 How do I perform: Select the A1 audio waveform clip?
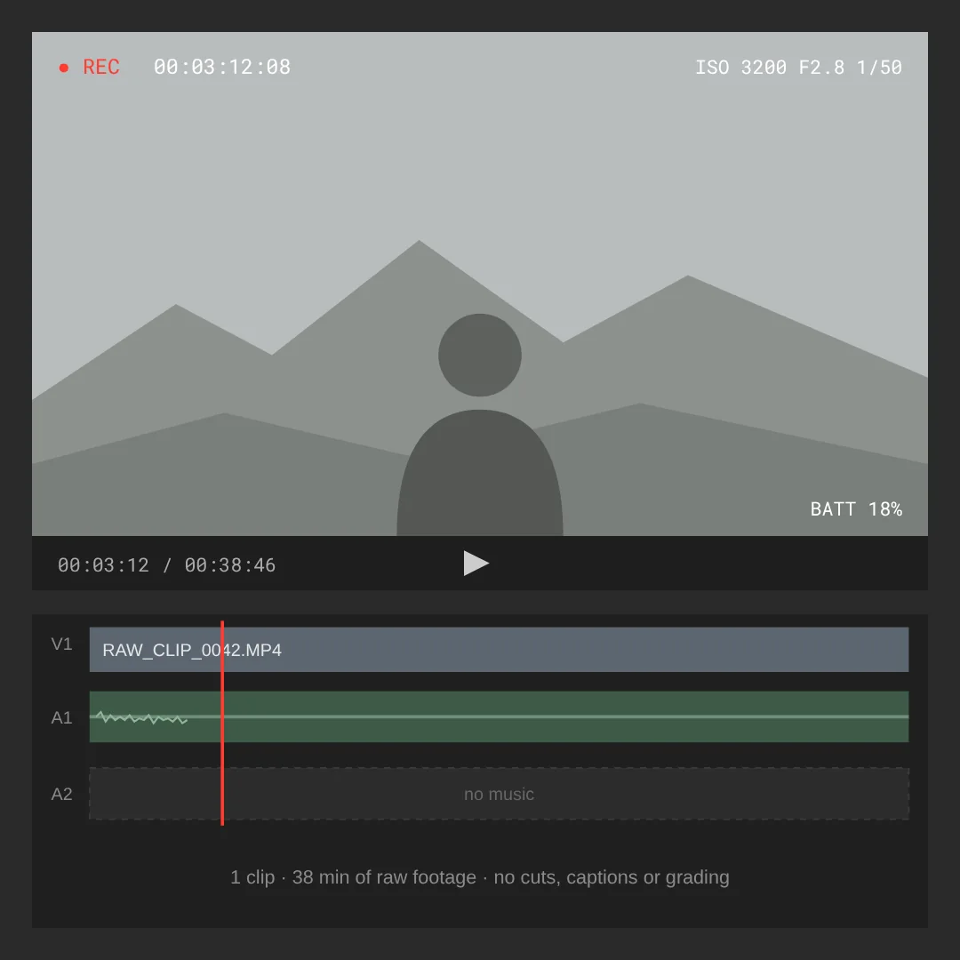(x=499, y=717)
